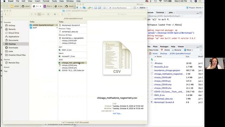Click the Finder Share button
This screenshot has height=127, width=225.
point(62,14)
